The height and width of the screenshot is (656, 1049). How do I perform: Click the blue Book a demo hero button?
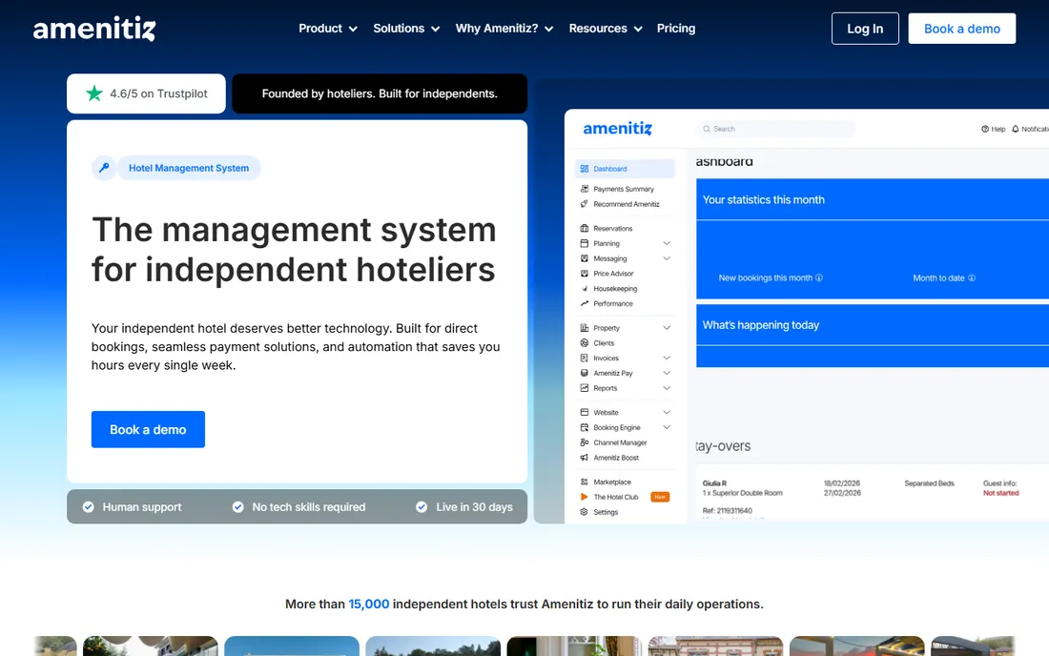point(148,429)
